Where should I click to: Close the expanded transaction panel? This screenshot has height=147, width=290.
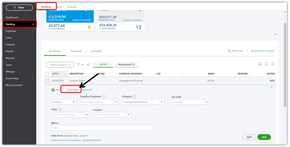(x=271, y=87)
